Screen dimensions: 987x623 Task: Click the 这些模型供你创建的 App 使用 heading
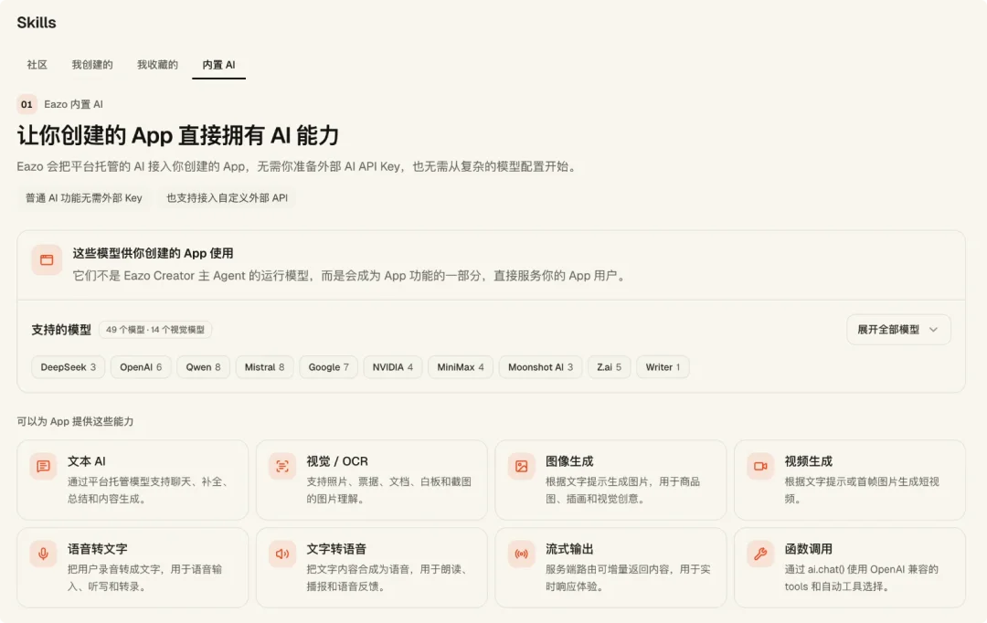tap(153, 253)
